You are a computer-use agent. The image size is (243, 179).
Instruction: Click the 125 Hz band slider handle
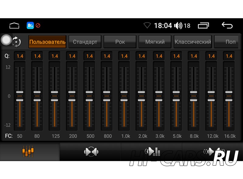54,96
